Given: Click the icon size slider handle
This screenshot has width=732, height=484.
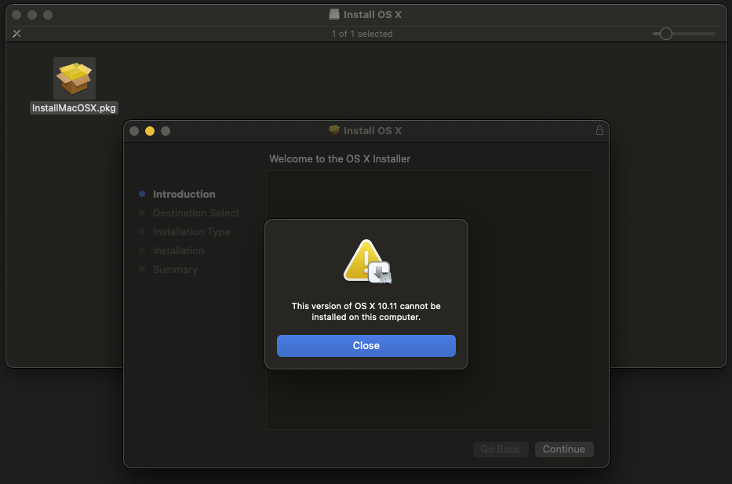Looking at the screenshot, I should (x=665, y=34).
